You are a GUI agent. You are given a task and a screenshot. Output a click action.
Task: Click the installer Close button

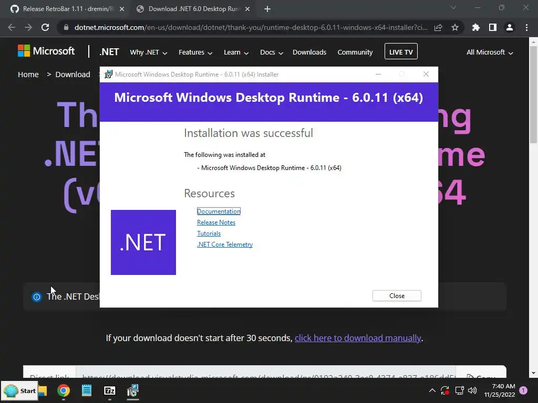[397, 296]
